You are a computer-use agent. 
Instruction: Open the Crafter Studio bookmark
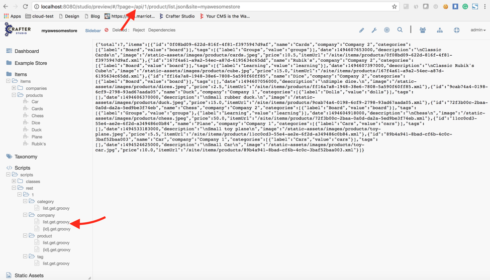coord(177,16)
